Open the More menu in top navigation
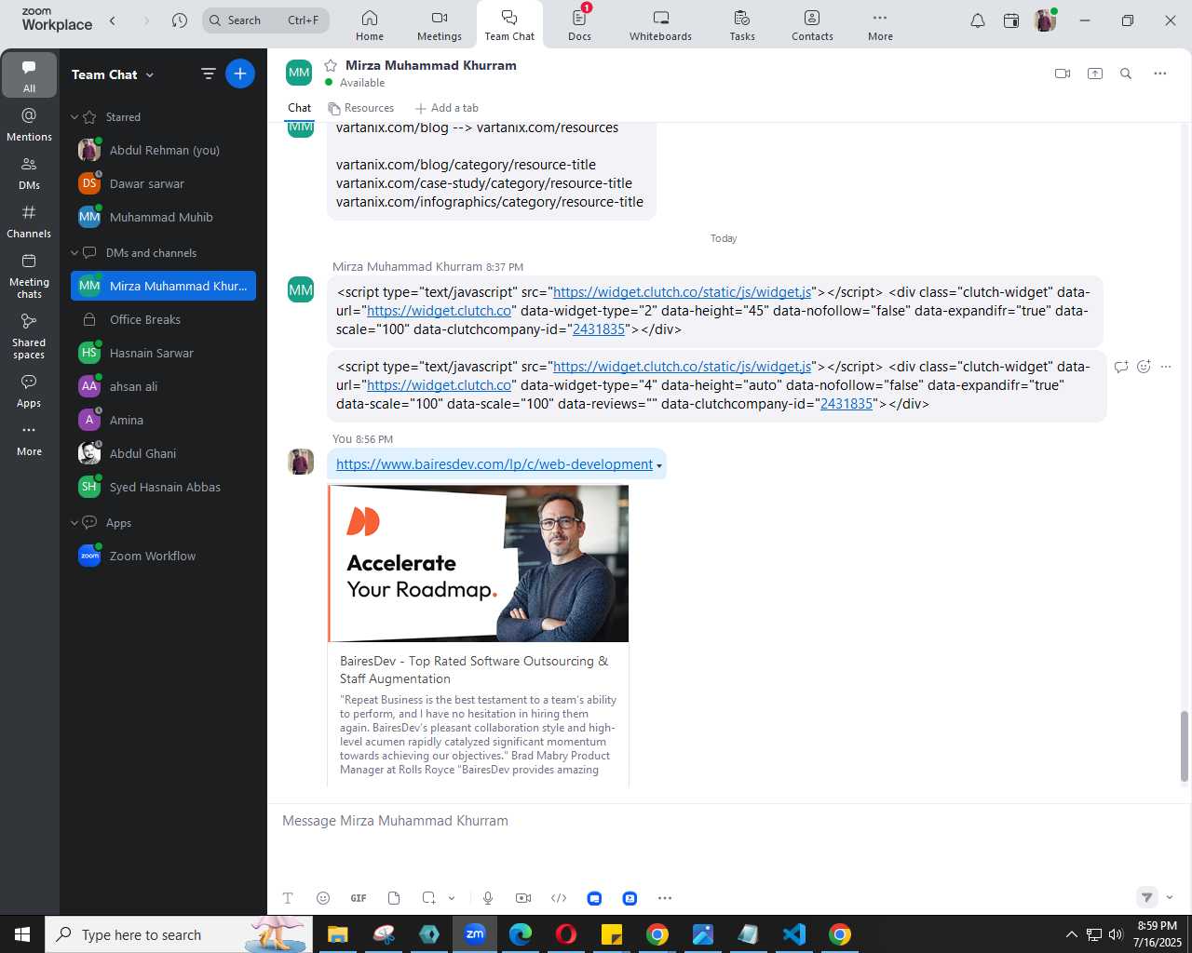The width and height of the screenshot is (1192, 953). pyautogui.click(x=880, y=25)
